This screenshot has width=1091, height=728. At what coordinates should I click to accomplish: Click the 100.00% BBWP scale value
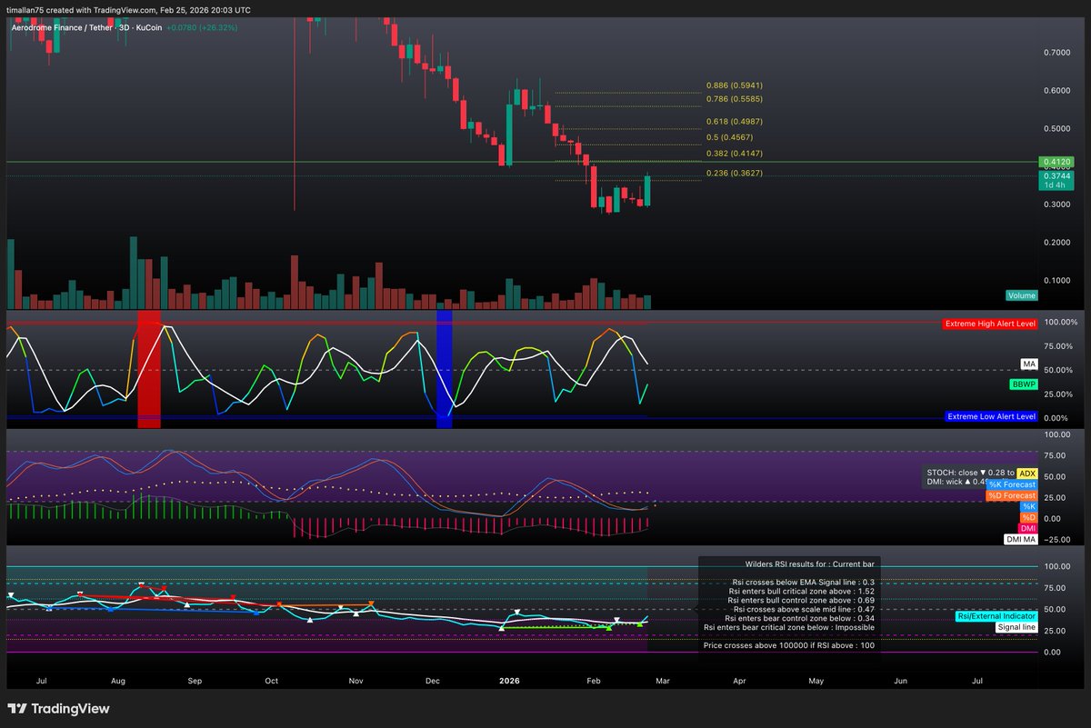click(1060, 323)
